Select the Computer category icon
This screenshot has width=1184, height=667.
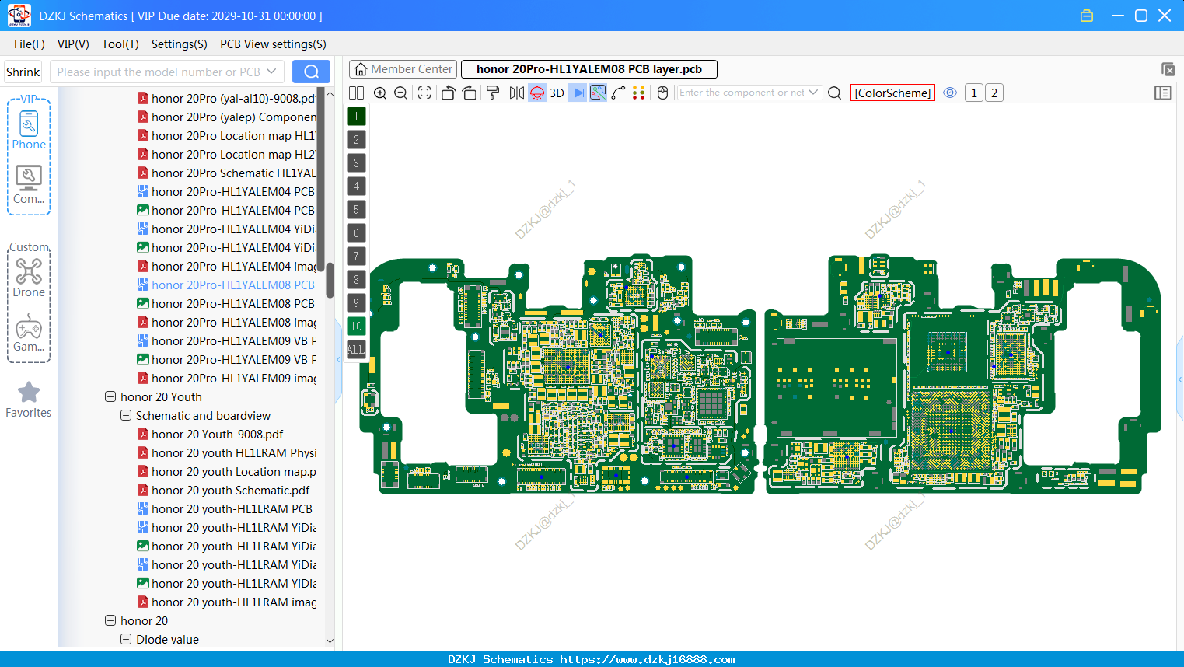pyautogui.click(x=29, y=185)
